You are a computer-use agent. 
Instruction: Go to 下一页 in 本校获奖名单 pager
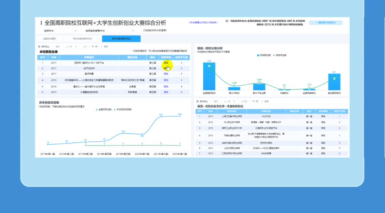click(x=94, y=47)
